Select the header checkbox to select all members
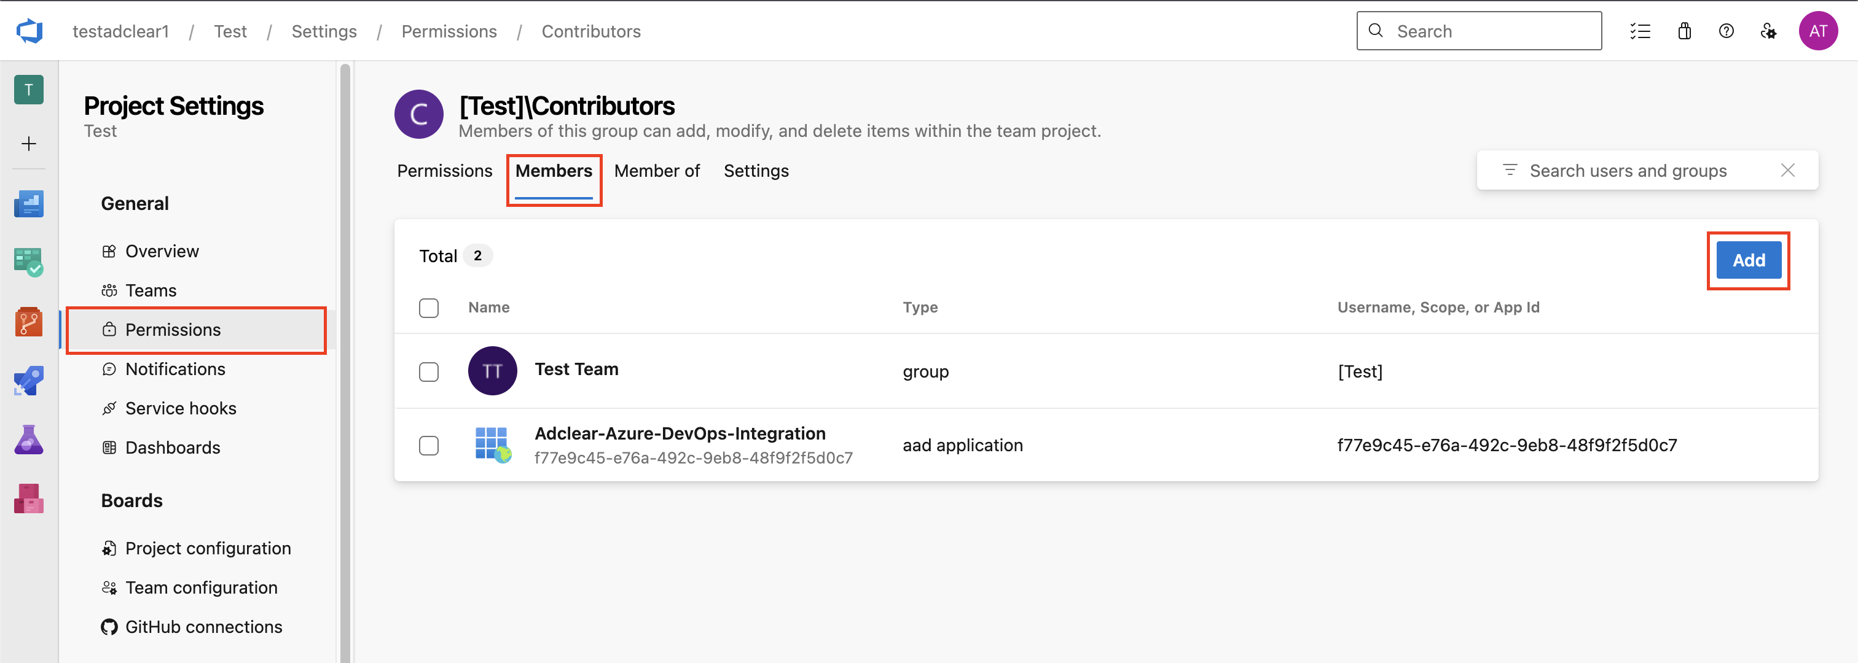The width and height of the screenshot is (1858, 663). pyautogui.click(x=428, y=308)
